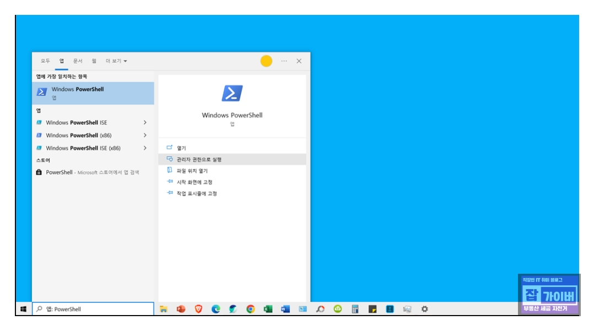
Task: Switch to the 앱 tab
Action: tap(61, 61)
